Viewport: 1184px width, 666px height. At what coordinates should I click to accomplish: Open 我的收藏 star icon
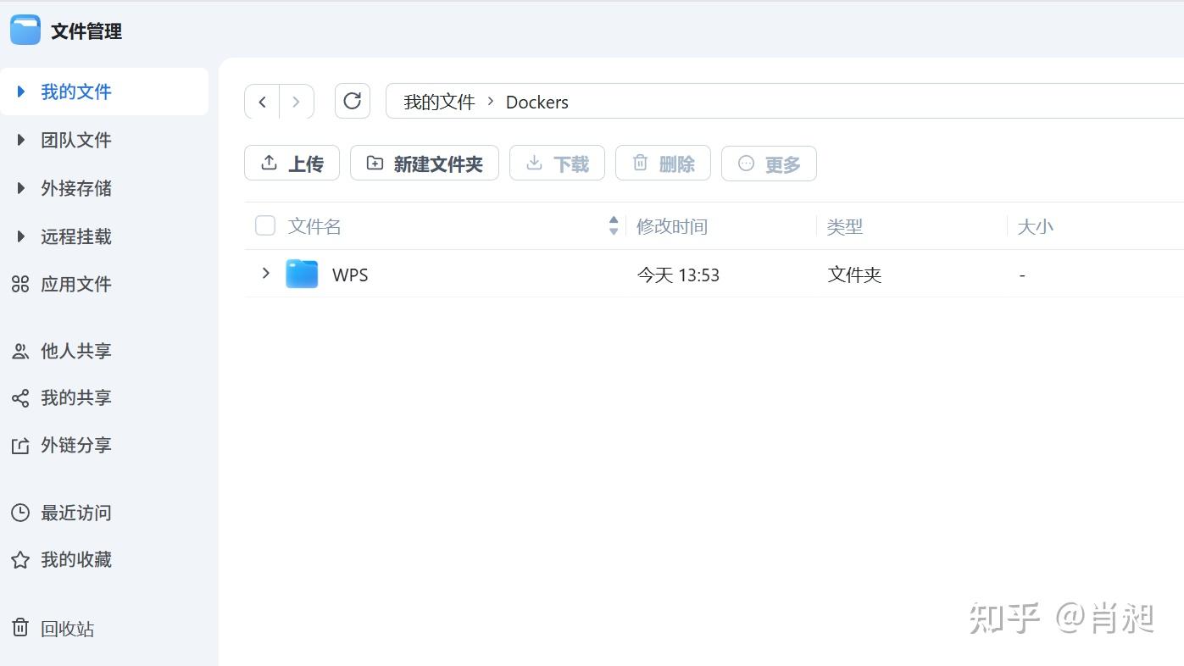click(x=20, y=560)
